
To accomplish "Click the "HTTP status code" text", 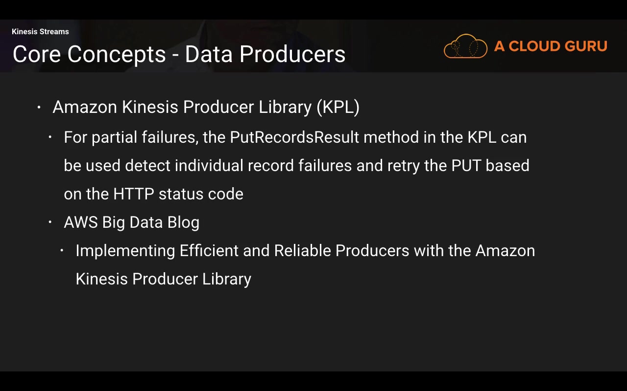I will [178, 194].
